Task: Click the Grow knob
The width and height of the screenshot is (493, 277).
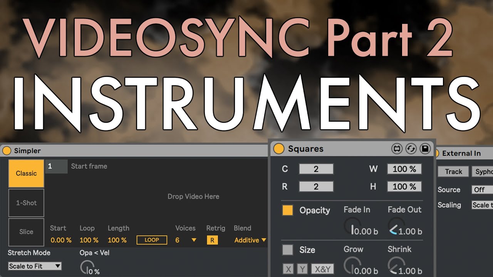Action: point(352,266)
